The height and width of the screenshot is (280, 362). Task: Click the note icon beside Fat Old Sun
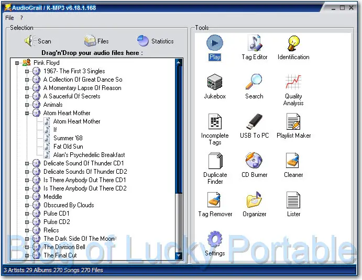pos(47,146)
